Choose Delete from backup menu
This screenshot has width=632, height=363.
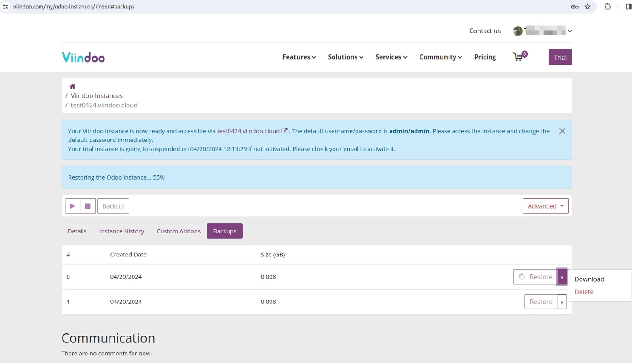tap(584, 292)
